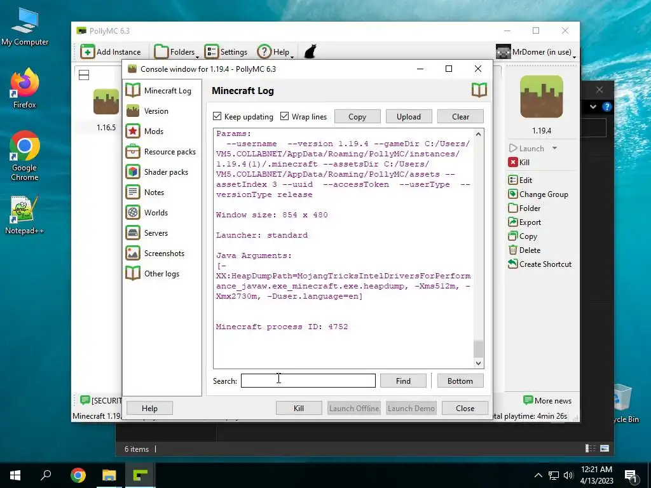The height and width of the screenshot is (488, 651).
Task: Click the log scrollbar up arrow
Action: coord(478,134)
